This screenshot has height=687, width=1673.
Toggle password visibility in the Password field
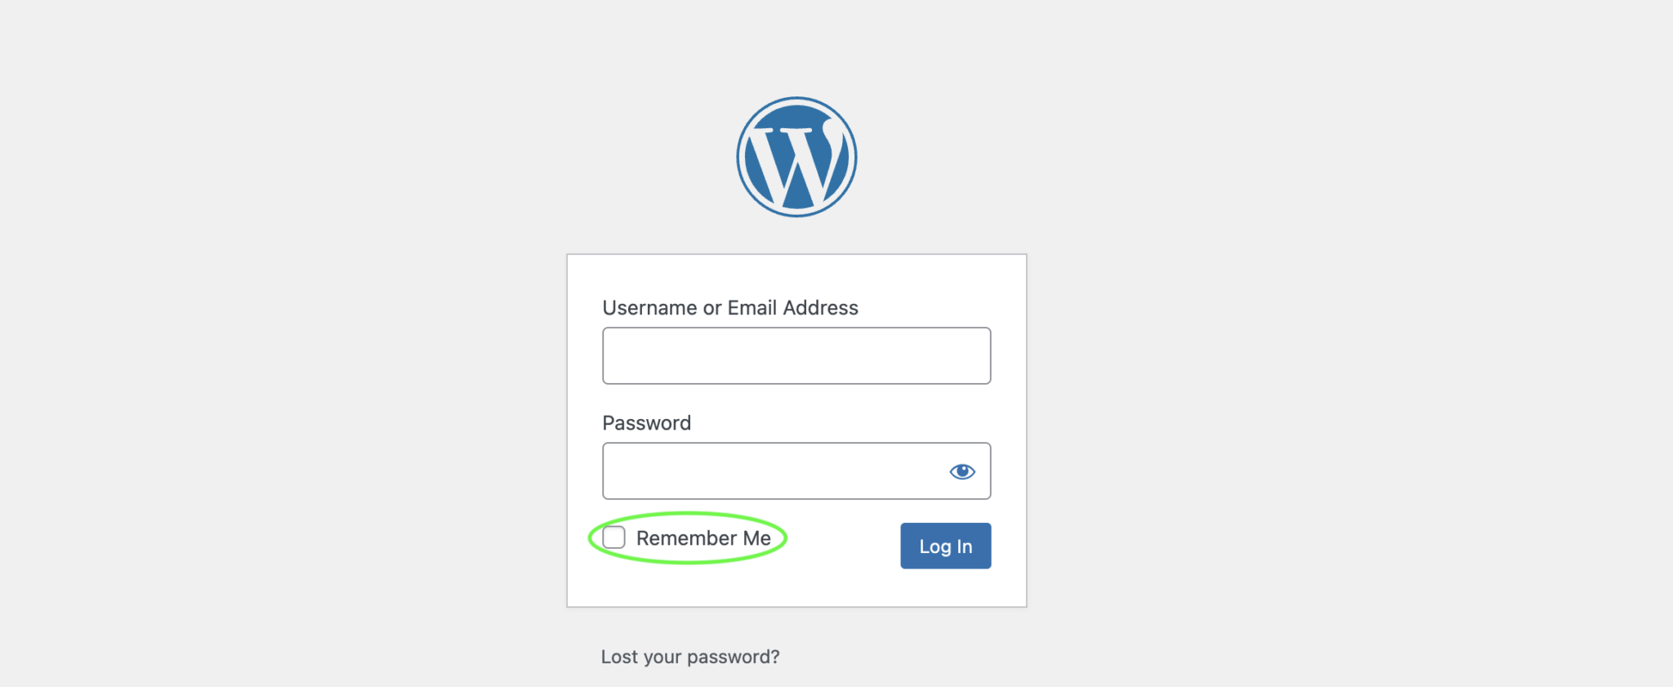[x=961, y=471]
